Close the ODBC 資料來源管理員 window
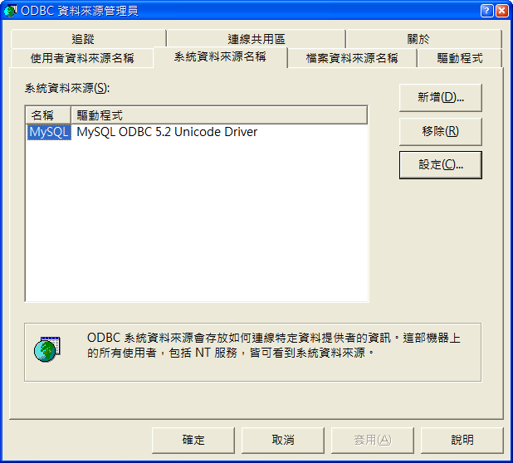The image size is (513, 463). (502, 11)
